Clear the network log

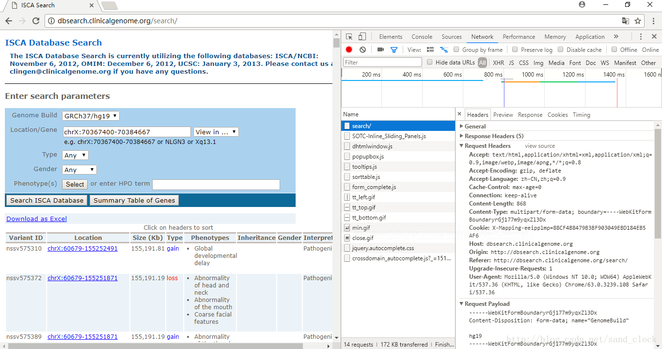click(363, 49)
